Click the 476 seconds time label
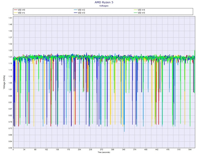The image size is (208, 156). point(168,149)
